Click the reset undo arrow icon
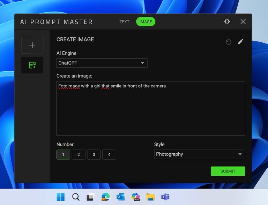 coord(229,42)
